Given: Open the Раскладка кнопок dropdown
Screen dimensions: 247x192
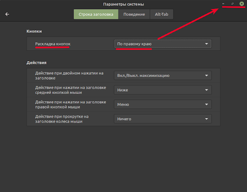Looking at the screenshot, I should tap(163, 44).
